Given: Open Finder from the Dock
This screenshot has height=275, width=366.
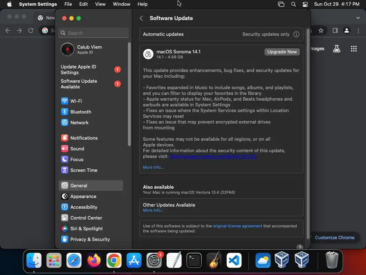Looking at the screenshot, I should coord(34,260).
